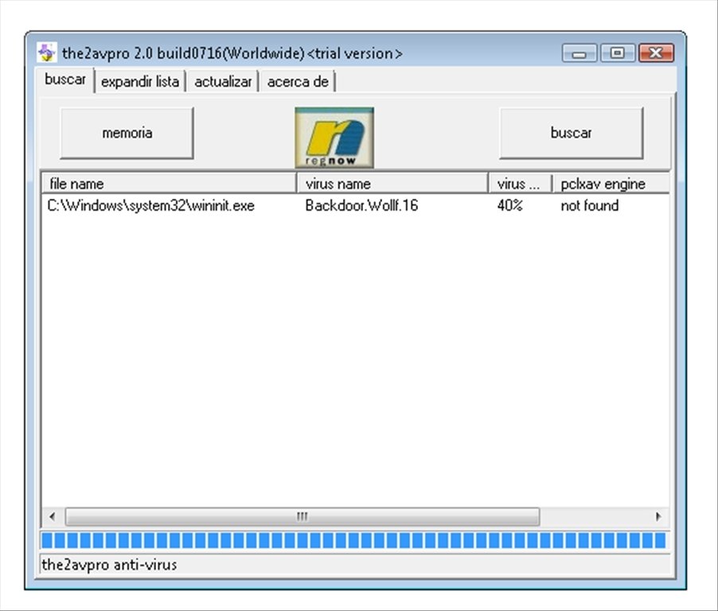Click the the2avpro anti-virus status text
The height and width of the screenshot is (611, 718).
click(109, 565)
